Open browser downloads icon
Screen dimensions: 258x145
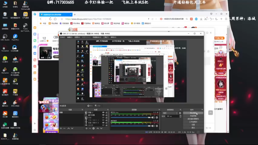pyautogui.click(x=201, y=19)
